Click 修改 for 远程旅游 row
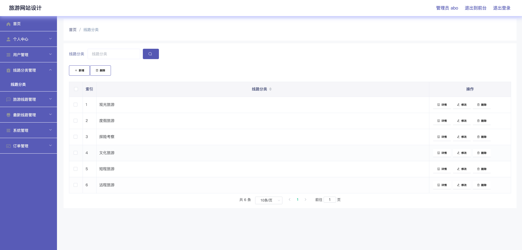Image resolution: width=522 pixels, height=250 pixels. click(x=462, y=185)
